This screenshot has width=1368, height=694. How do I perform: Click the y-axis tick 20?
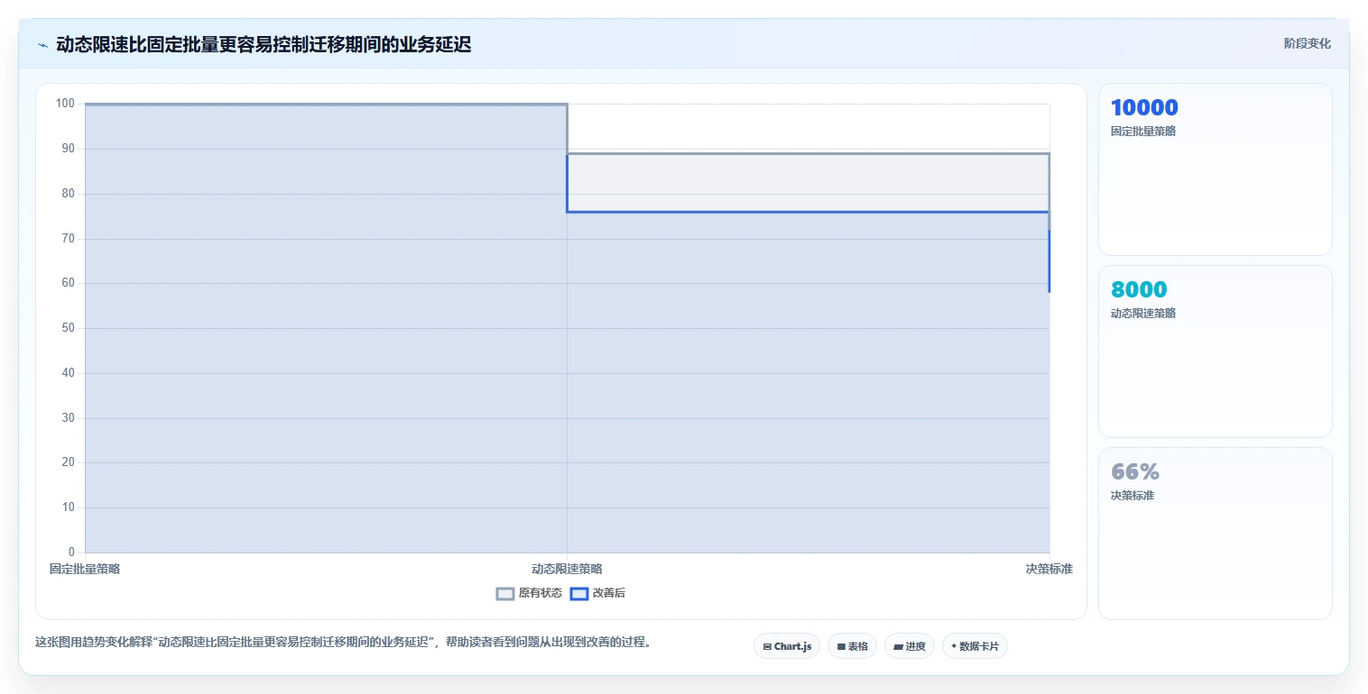[x=68, y=462]
